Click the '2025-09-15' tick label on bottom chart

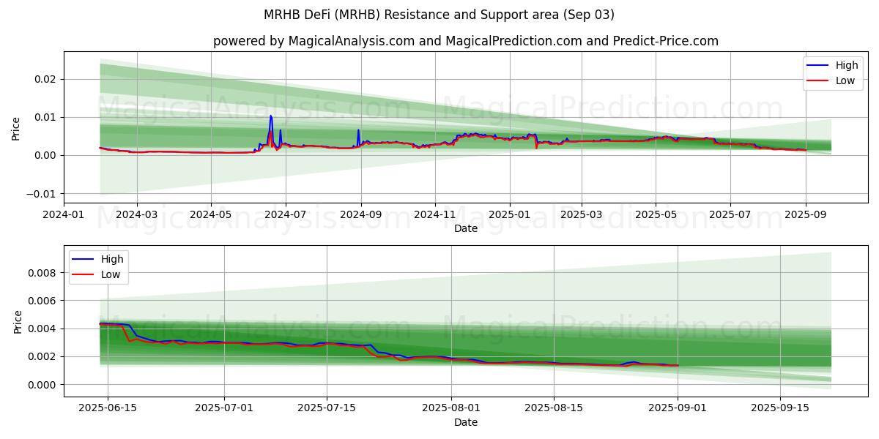click(x=780, y=408)
